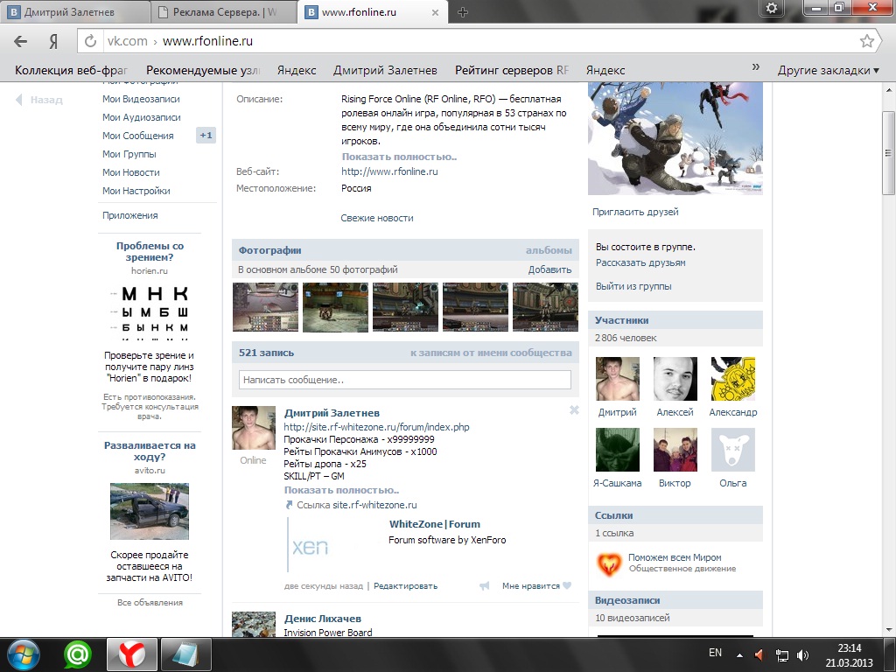This screenshot has width=896, height=672.
Task: Click Выйти из группы
Action: click(633, 286)
